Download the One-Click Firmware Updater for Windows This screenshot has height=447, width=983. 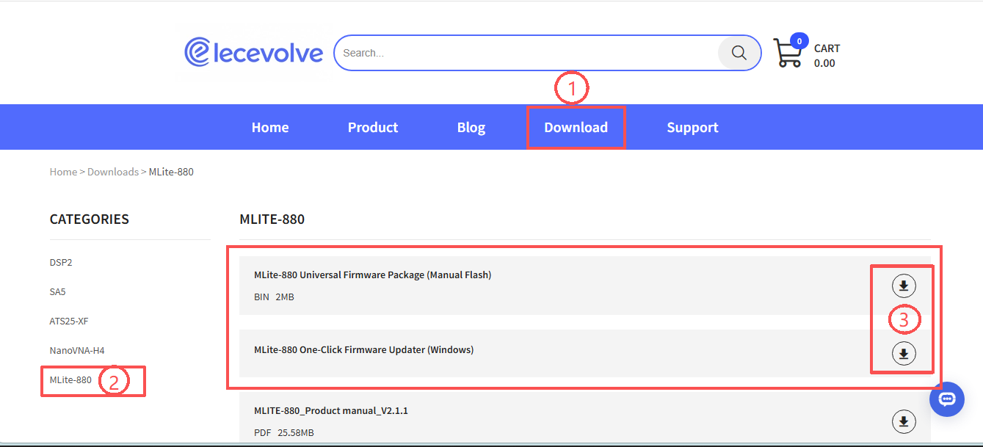pyautogui.click(x=904, y=353)
